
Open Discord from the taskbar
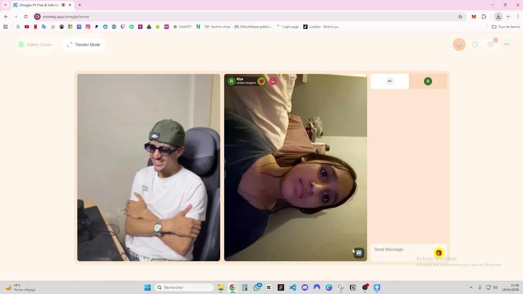point(305,287)
